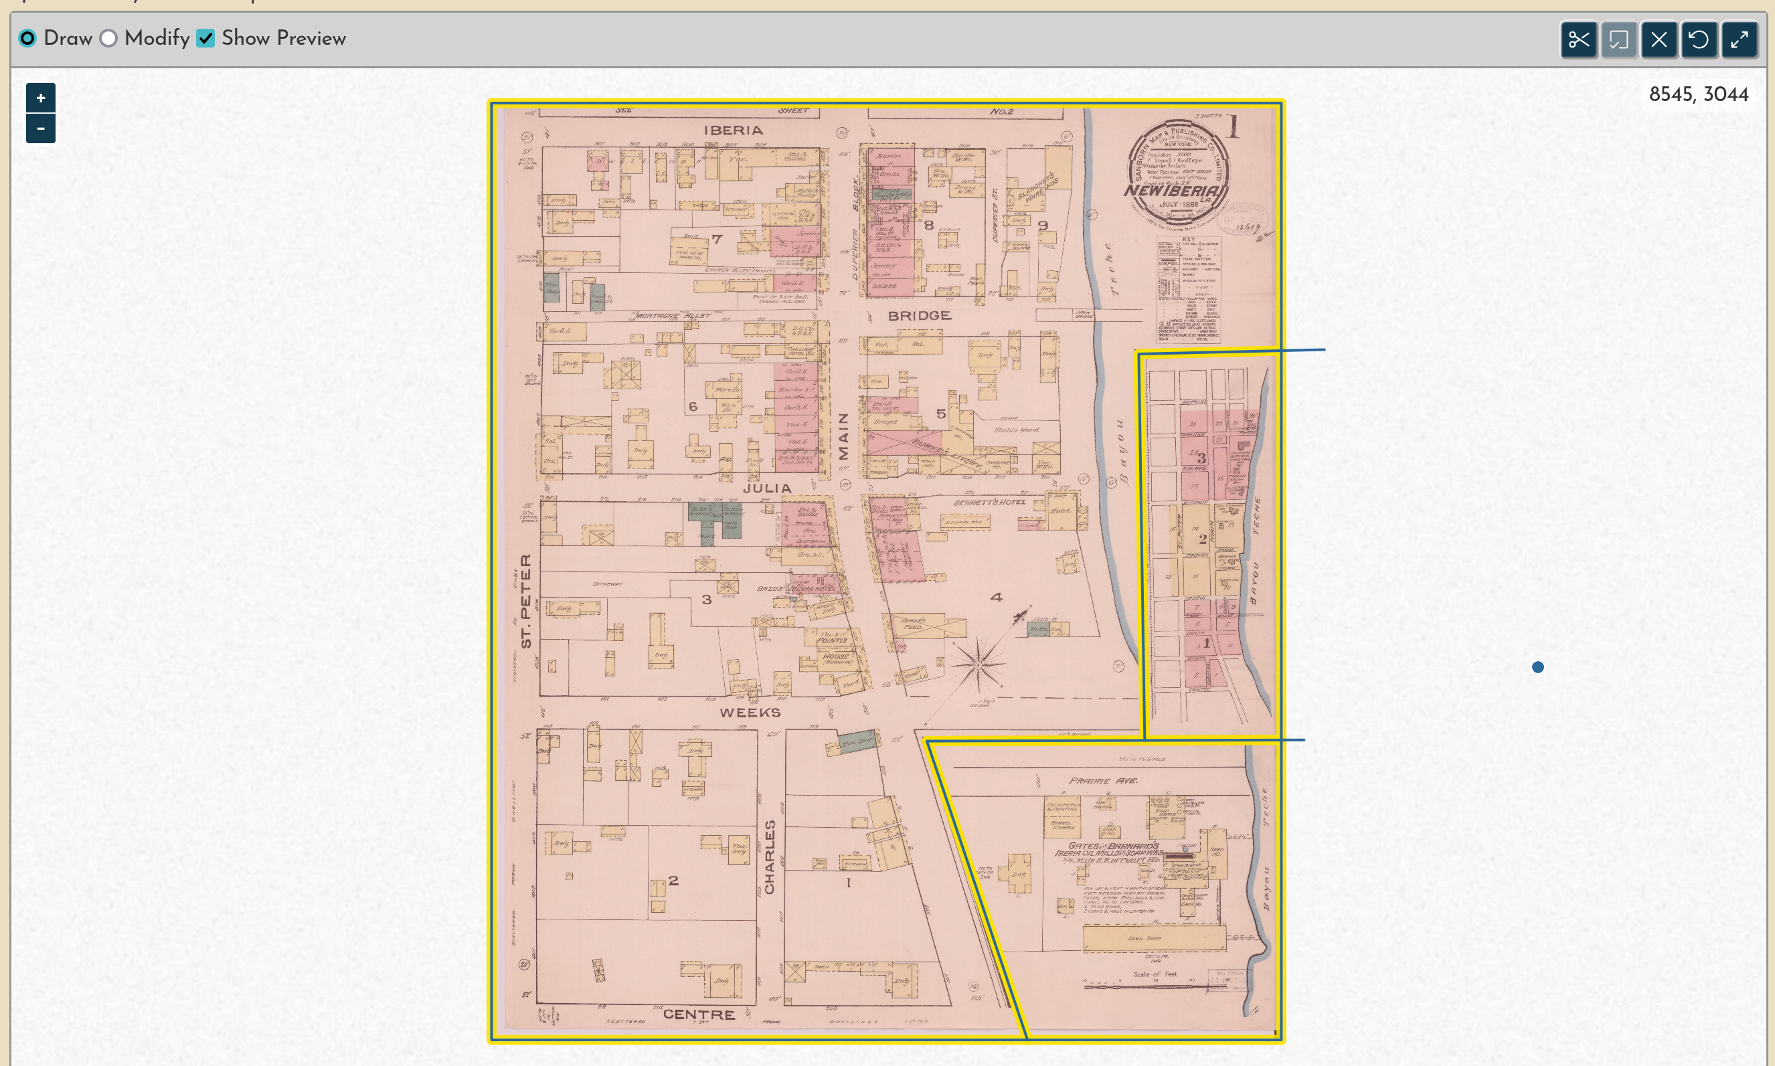1775x1066 pixels.
Task: Click the blue drawing cursor dot
Action: click(1537, 667)
